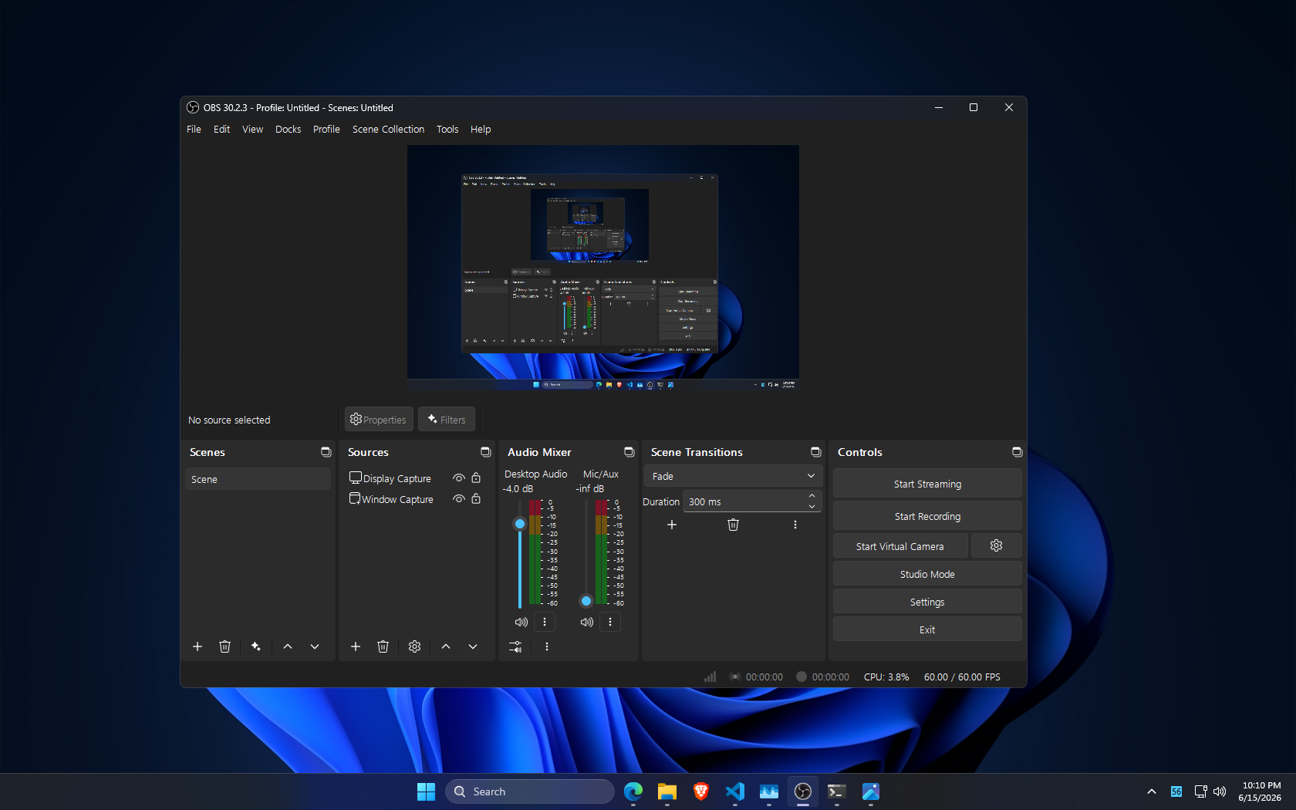Decrease duration with down stepper arrow
The width and height of the screenshot is (1296, 810).
coord(812,507)
